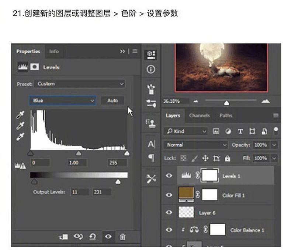Open the 3D panel cube icon
The height and width of the screenshot is (251, 295).
tap(151, 55)
